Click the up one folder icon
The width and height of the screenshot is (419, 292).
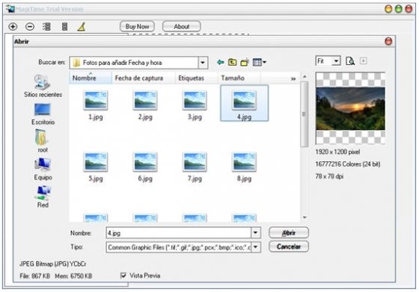(232, 62)
